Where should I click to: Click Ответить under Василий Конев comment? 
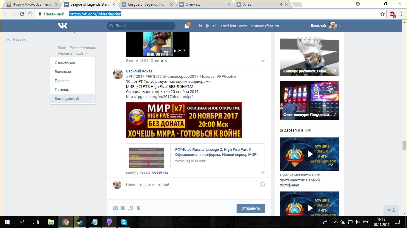pyautogui.click(x=160, y=172)
